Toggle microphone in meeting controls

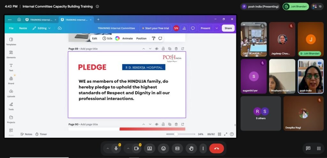(116, 148)
